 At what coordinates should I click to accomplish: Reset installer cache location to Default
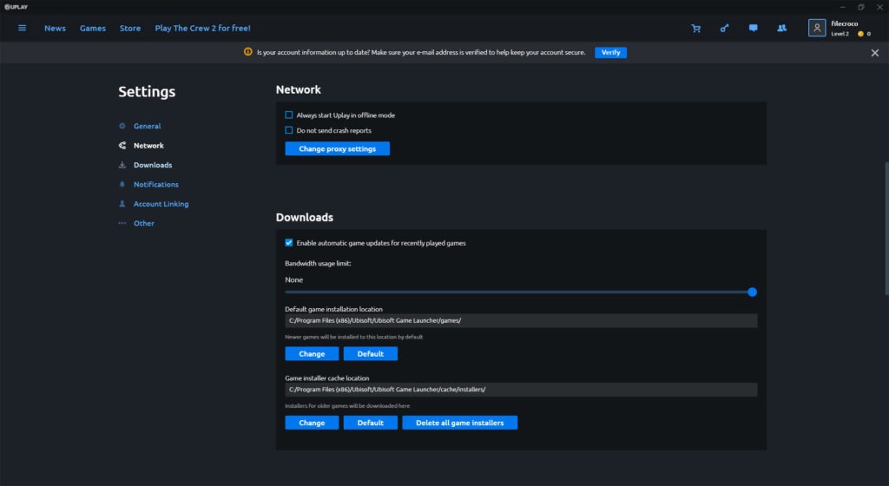(370, 423)
